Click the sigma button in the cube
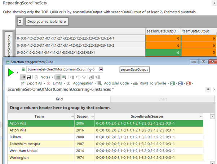217x164 pixels. coord(20,22)
